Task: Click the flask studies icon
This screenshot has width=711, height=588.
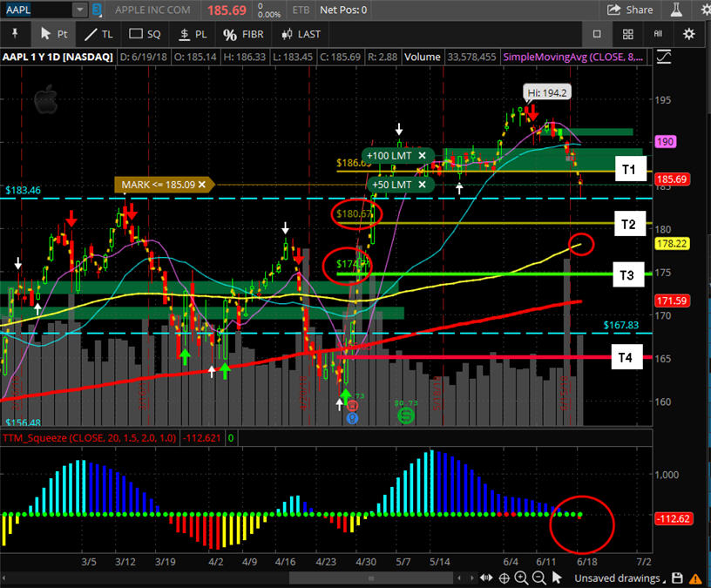Action: pos(674,10)
